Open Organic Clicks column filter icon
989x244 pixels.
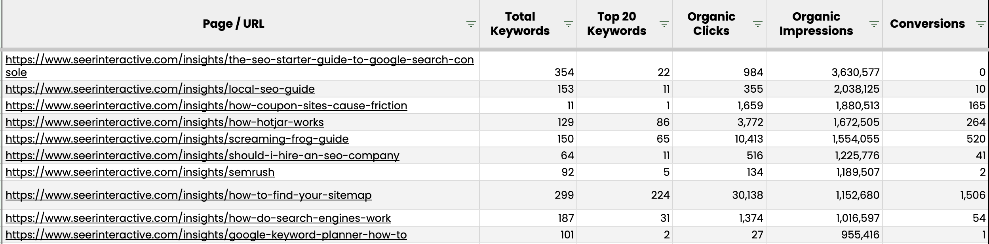[757, 24]
